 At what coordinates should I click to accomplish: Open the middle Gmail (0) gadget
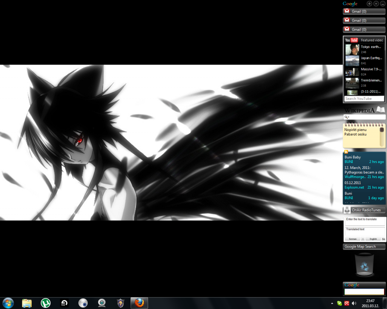point(364,20)
